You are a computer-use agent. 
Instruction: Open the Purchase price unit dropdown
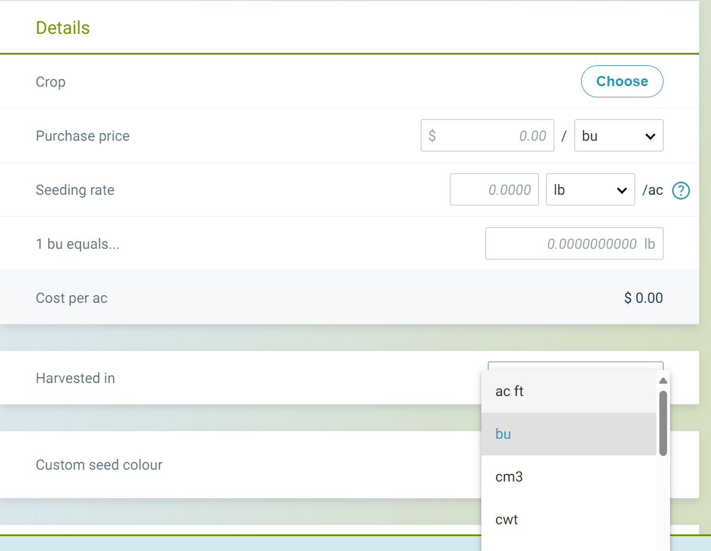[x=618, y=136]
